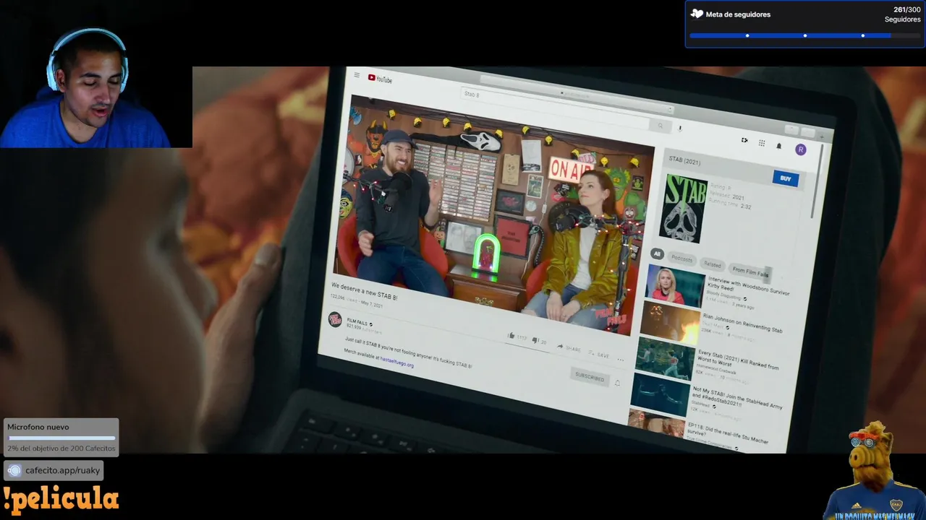Viewport: 926px width, 520px height.
Task: Click the cafecito cup icon
Action: tap(14, 471)
